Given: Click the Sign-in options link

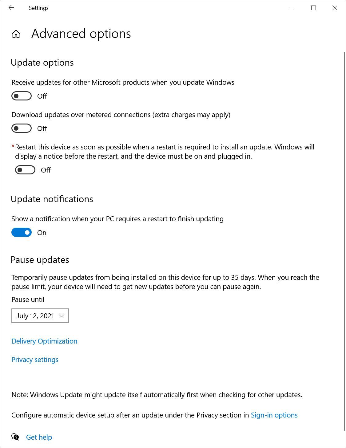Looking at the screenshot, I should point(274,415).
